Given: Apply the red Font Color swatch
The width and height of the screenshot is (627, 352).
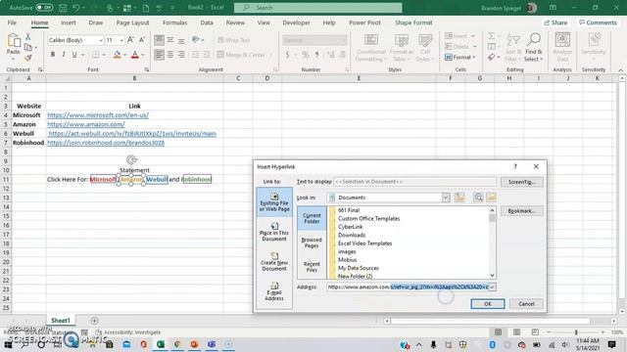Looking at the screenshot, I should (135, 55).
